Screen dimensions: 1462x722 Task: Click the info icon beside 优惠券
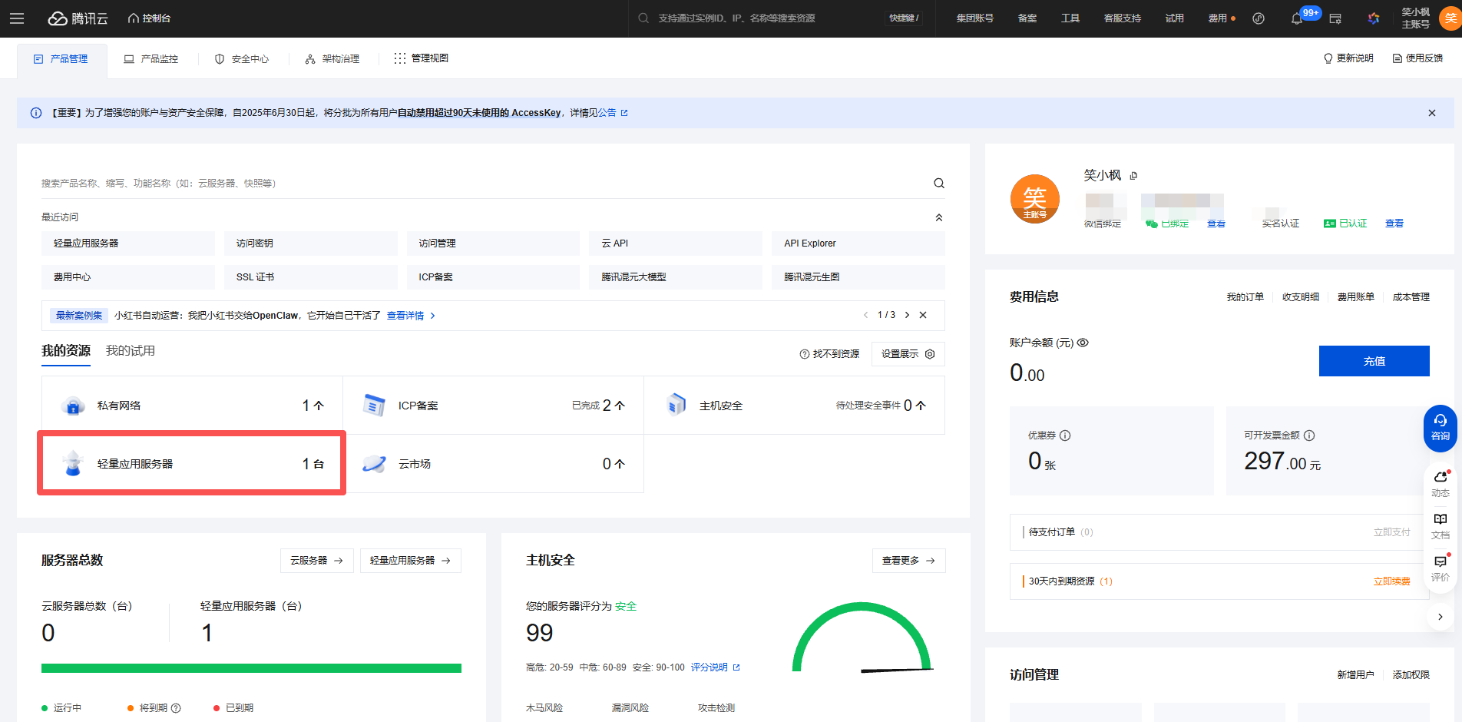(1065, 436)
